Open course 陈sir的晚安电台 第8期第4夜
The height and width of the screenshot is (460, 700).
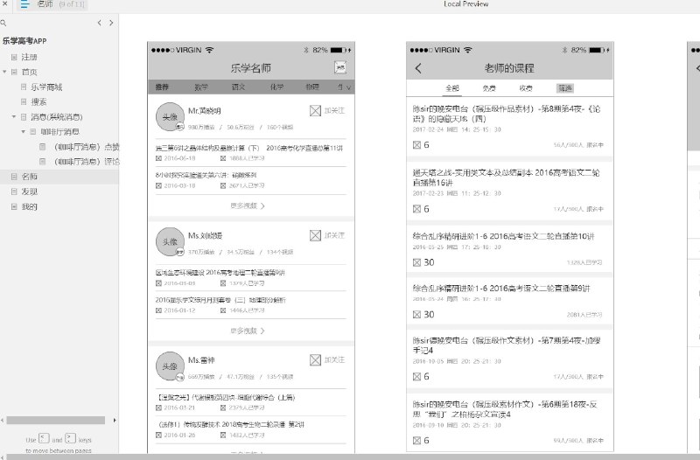pos(507,114)
